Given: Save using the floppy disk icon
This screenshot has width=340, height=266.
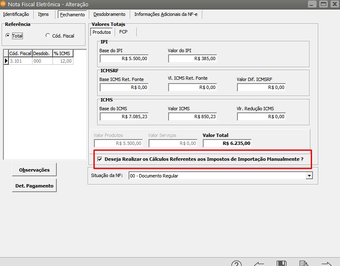Looking at the screenshot, I should click(x=282, y=263).
